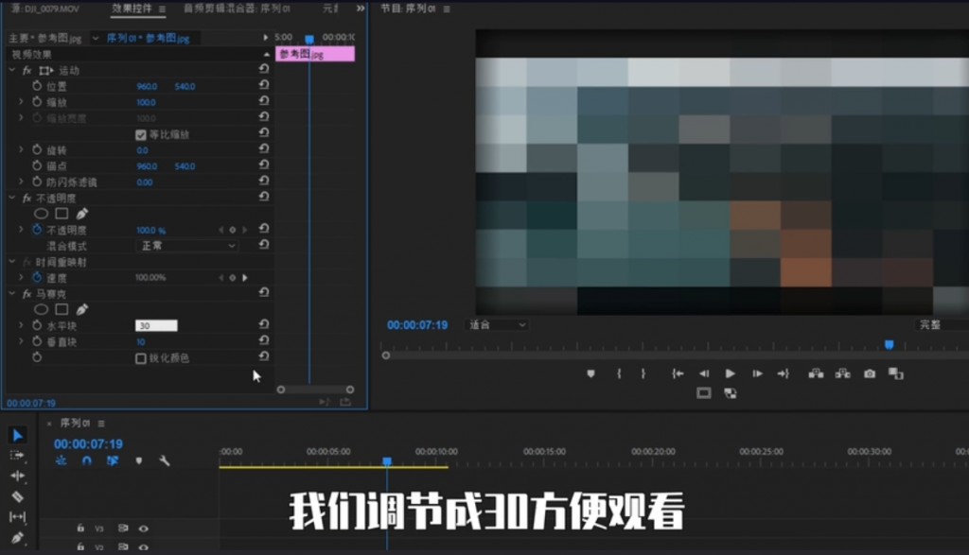
Task: Click the program monitor playhead marker
Action: click(x=889, y=345)
